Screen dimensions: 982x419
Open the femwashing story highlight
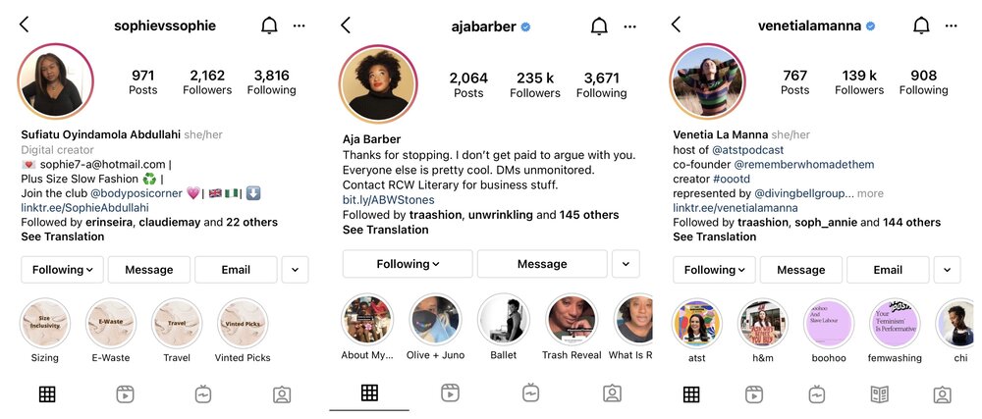tap(895, 332)
